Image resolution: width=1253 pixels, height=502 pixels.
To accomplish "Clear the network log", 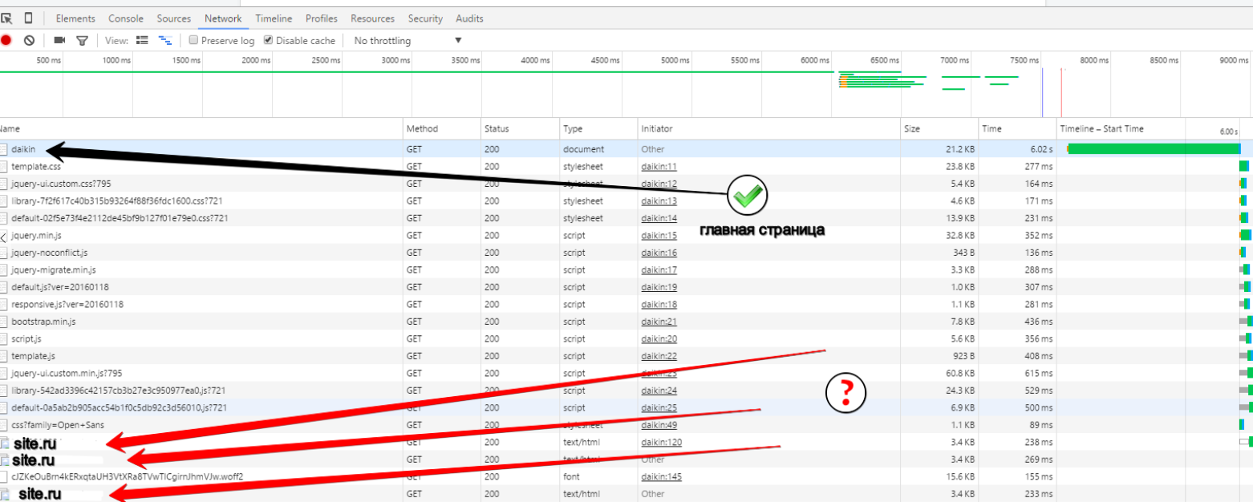I will (x=29, y=40).
